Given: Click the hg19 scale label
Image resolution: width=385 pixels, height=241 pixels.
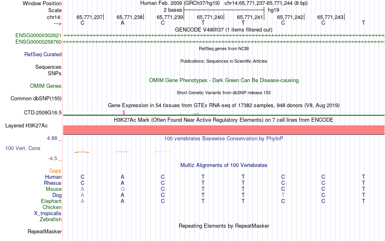Looking at the screenshot, I should point(274,10).
